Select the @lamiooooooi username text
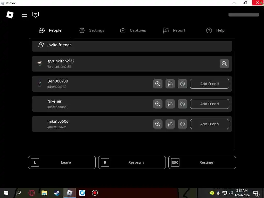 click(57, 107)
